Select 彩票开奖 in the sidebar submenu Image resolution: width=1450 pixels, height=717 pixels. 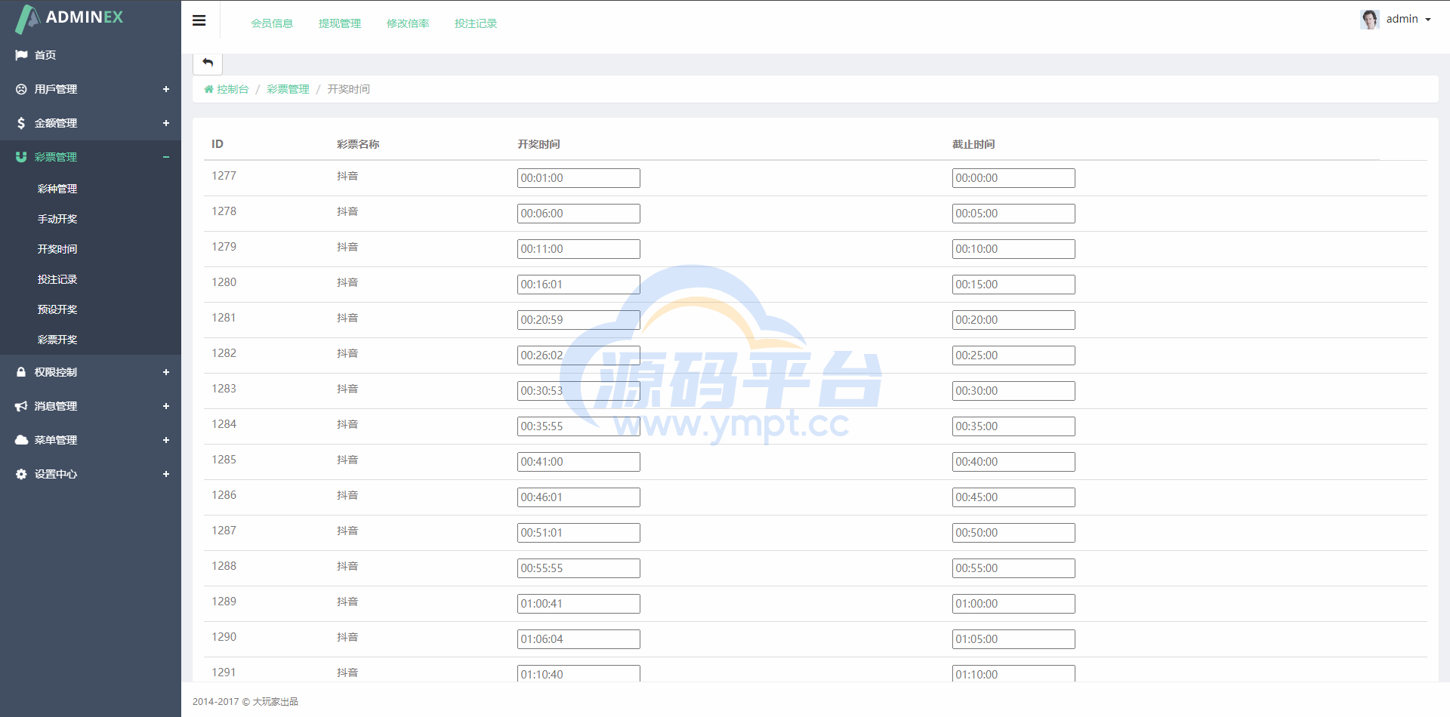pyautogui.click(x=57, y=340)
